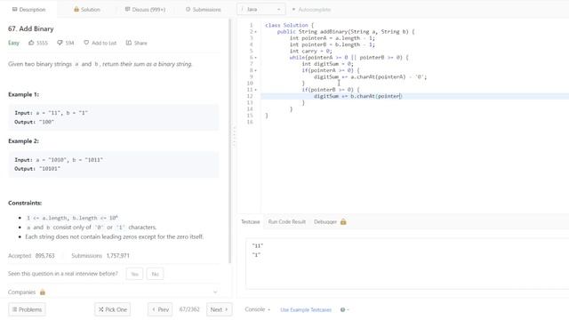
Task: Click the Example 2 code block
Action: (x=114, y=164)
